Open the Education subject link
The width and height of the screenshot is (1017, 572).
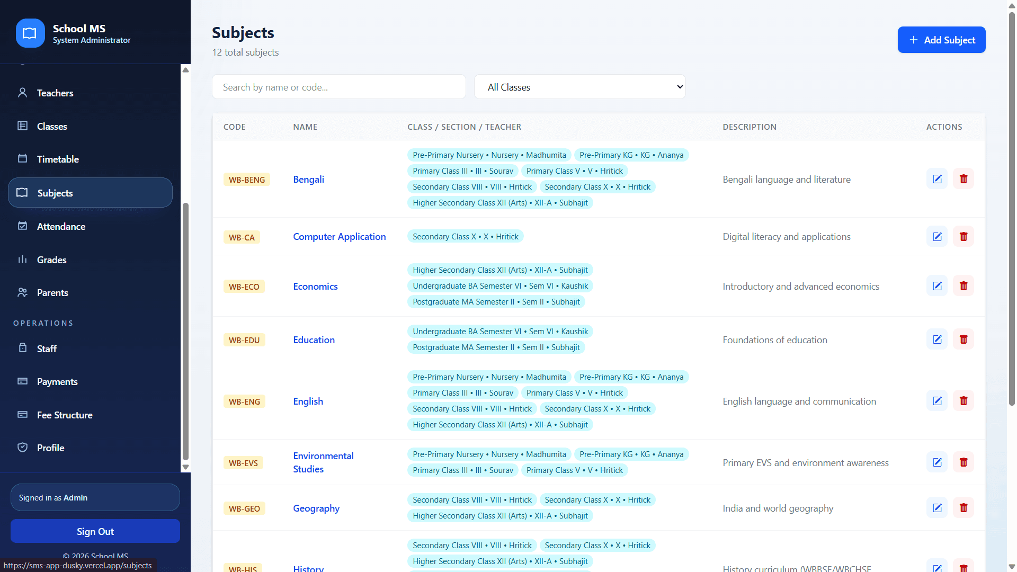point(314,339)
